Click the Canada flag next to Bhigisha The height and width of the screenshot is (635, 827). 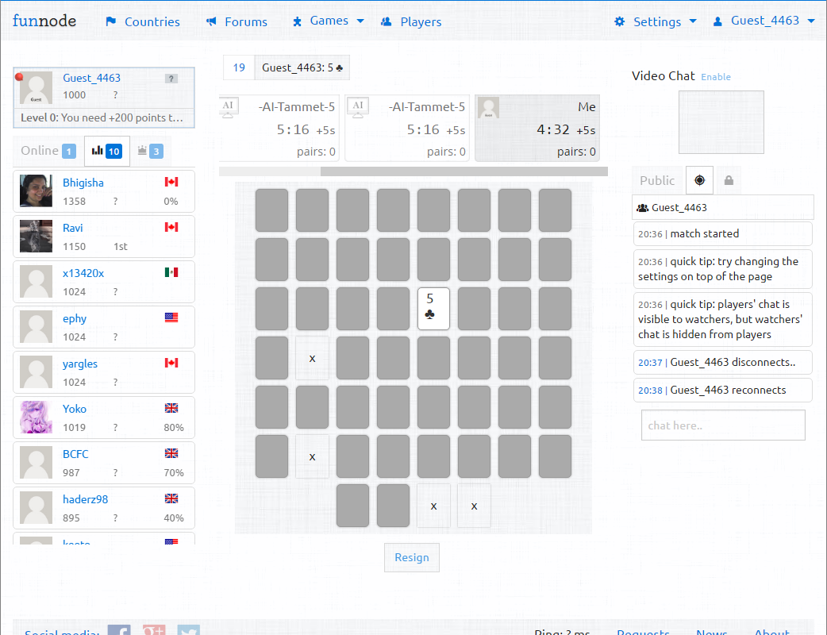[171, 182]
